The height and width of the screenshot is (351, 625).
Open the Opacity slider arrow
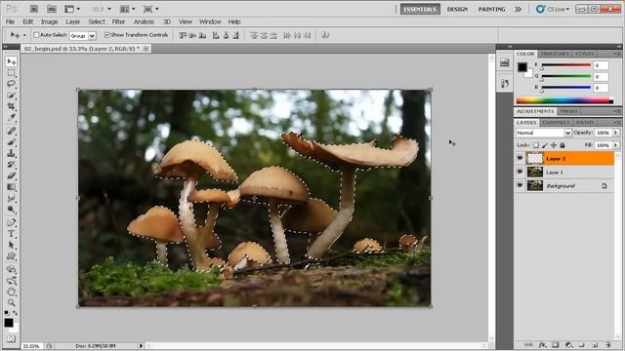coord(616,133)
